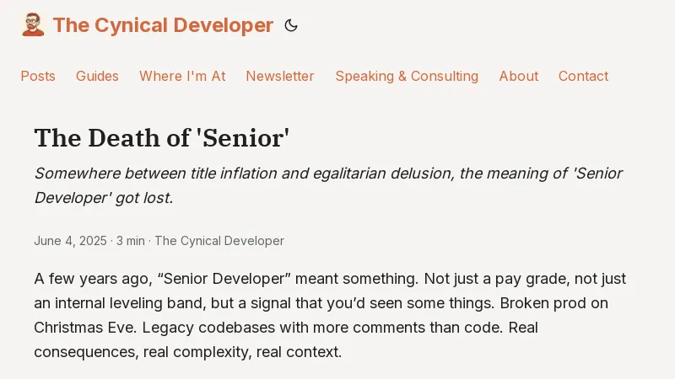Click the article title The Death of 'Senior'

[x=161, y=137]
